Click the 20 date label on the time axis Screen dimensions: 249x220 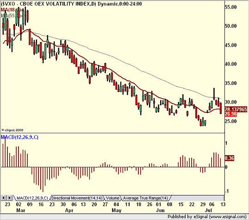tap(94, 204)
